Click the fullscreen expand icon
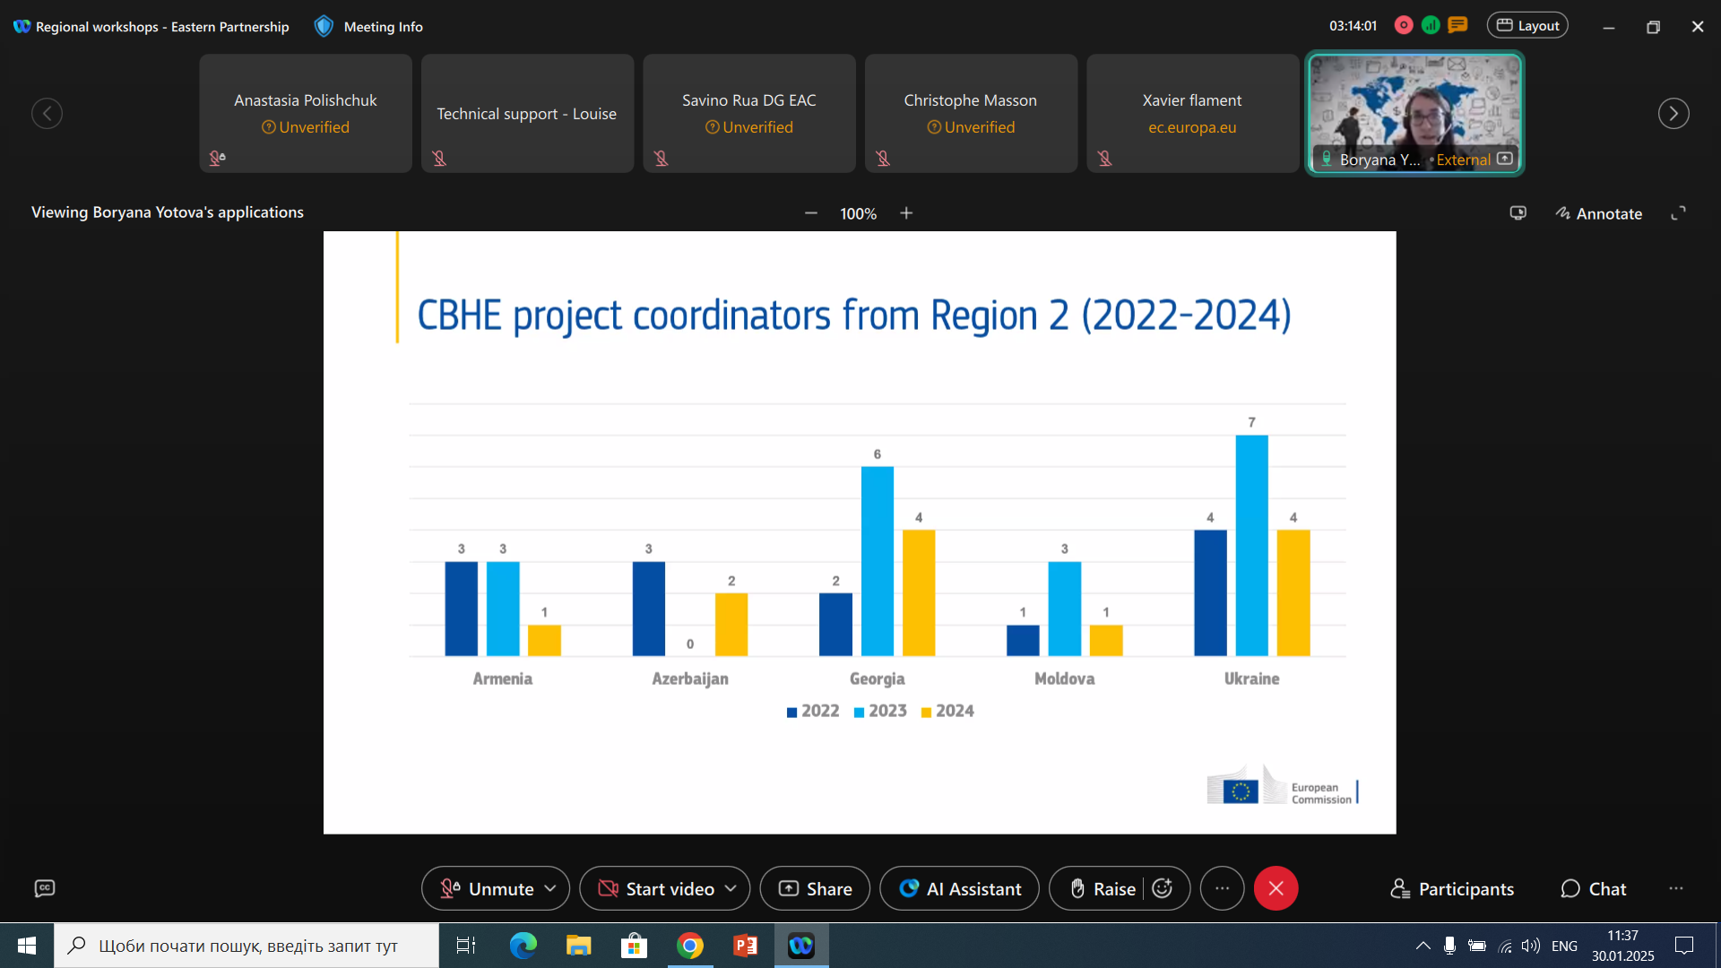Image resolution: width=1721 pixels, height=968 pixels. click(x=1678, y=213)
